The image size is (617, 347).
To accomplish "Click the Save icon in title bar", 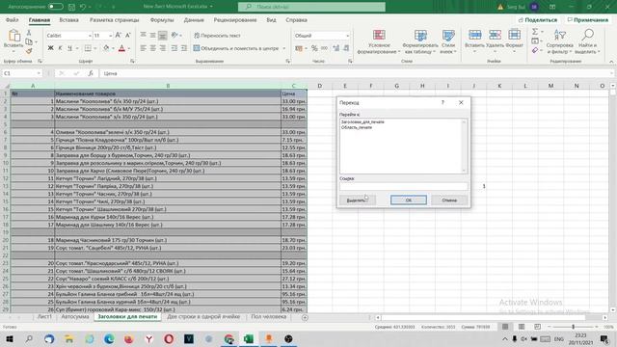I will click(x=71, y=7).
